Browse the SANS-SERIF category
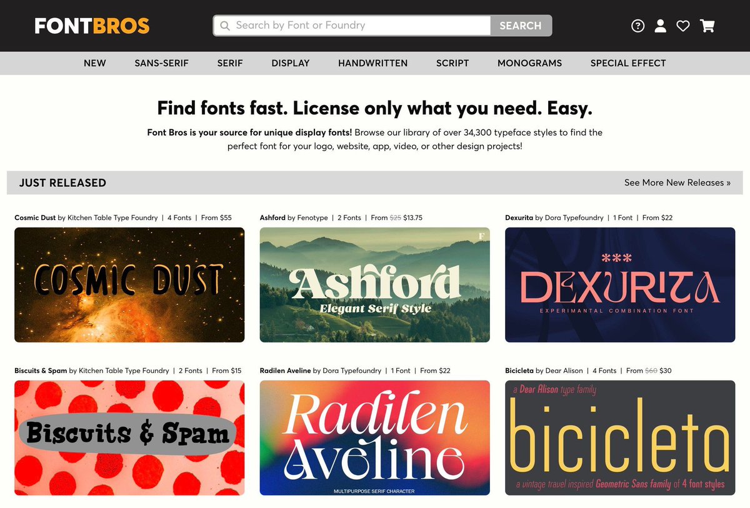This screenshot has width=750, height=508. (161, 63)
